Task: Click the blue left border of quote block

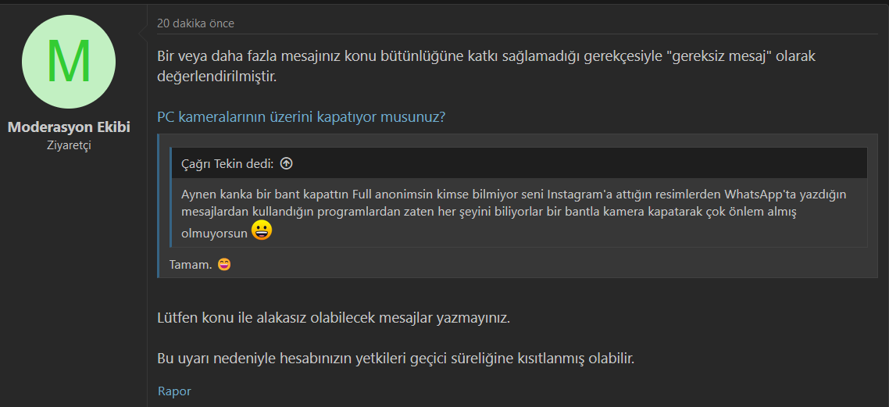Action: pos(159,205)
